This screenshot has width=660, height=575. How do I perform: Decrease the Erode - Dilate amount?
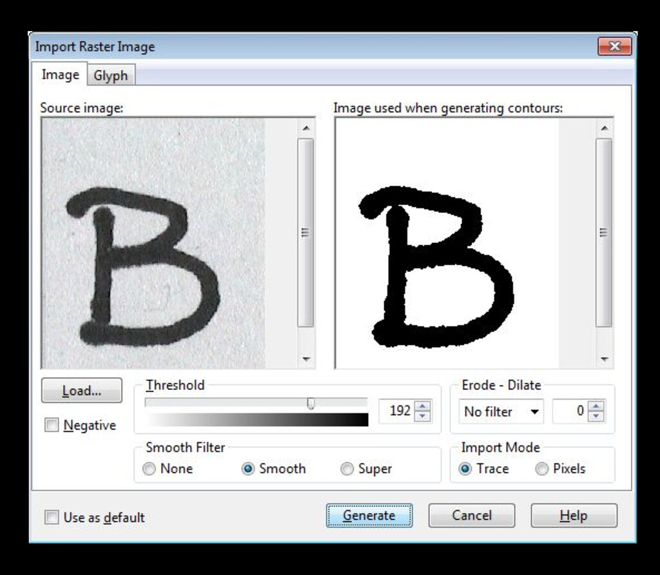click(x=596, y=416)
